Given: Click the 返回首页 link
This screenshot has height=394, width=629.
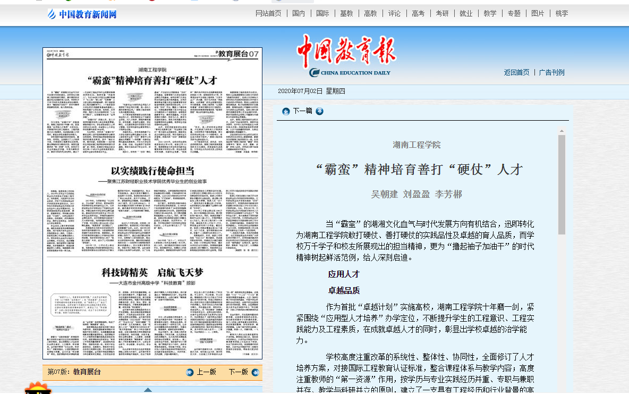Looking at the screenshot, I should click(x=516, y=72).
